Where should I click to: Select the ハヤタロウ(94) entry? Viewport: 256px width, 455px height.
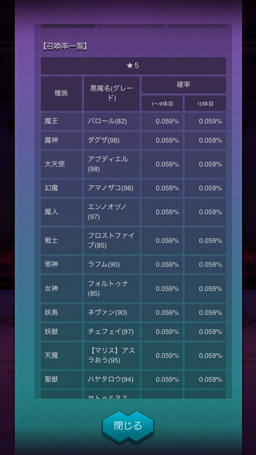[x=112, y=379]
